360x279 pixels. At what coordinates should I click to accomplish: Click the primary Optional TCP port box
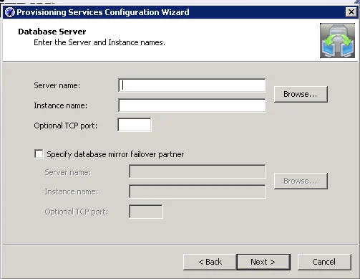click(135, 125)
